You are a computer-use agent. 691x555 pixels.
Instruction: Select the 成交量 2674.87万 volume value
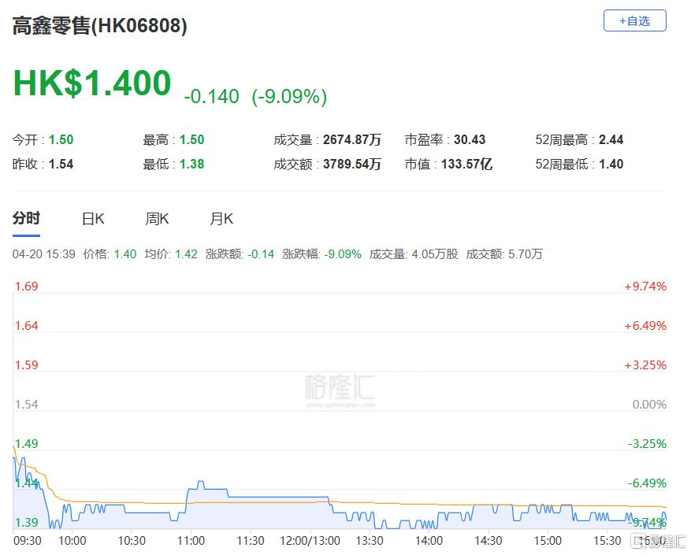click(x=351, y=139)
